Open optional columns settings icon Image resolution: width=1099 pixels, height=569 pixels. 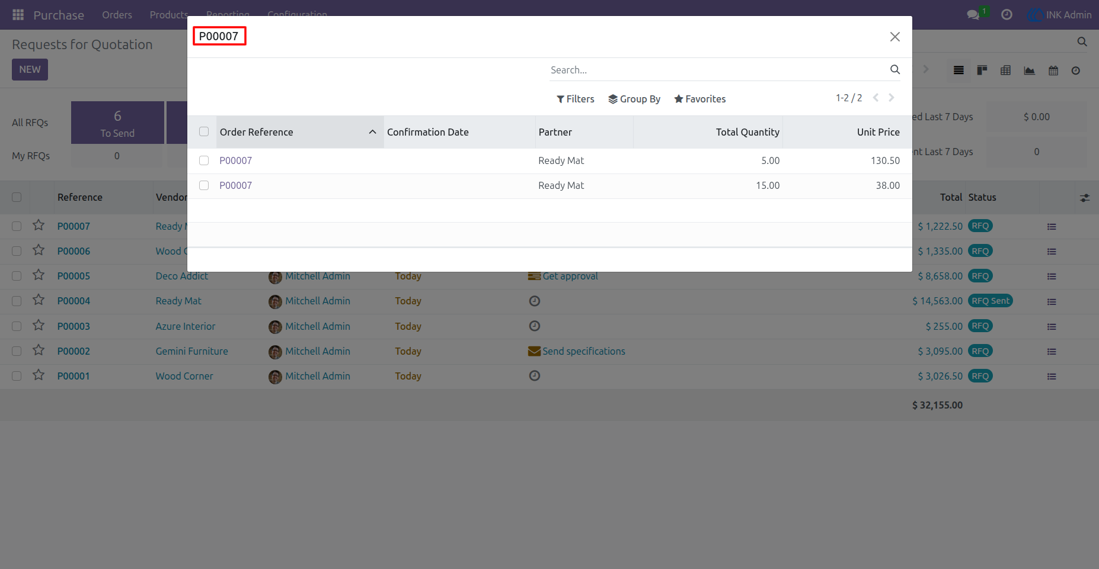[x=1085, y=198]
